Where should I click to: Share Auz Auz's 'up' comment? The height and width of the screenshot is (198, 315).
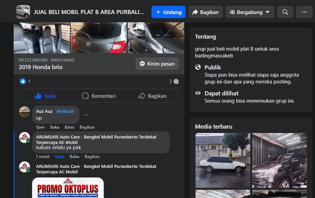click(87, 127)
